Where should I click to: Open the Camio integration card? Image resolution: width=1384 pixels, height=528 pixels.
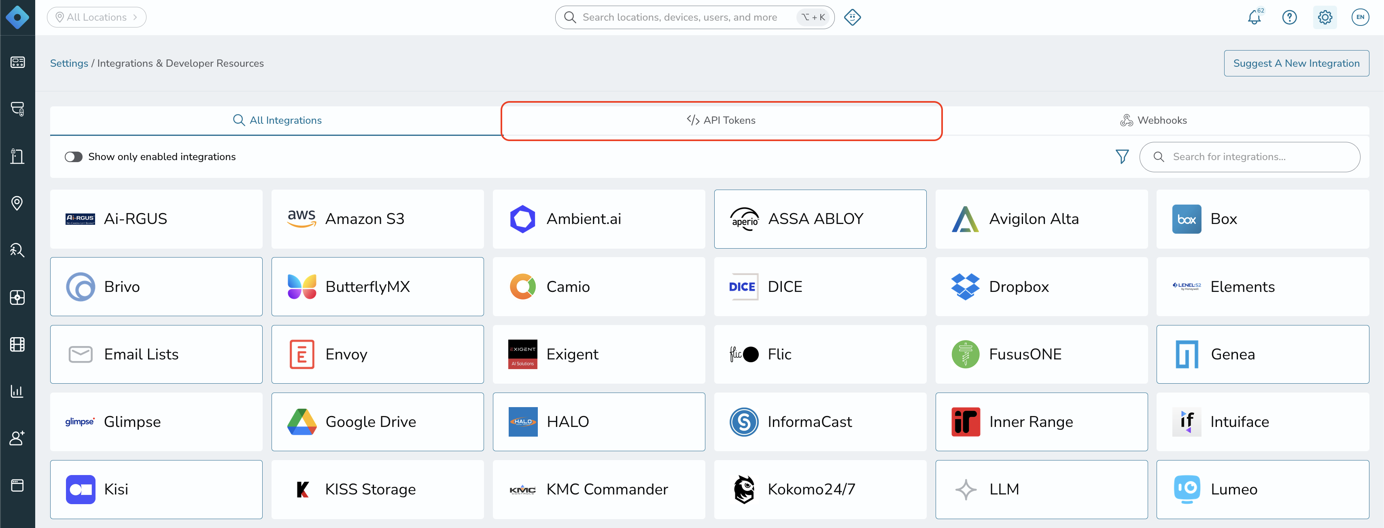(599, 287)
